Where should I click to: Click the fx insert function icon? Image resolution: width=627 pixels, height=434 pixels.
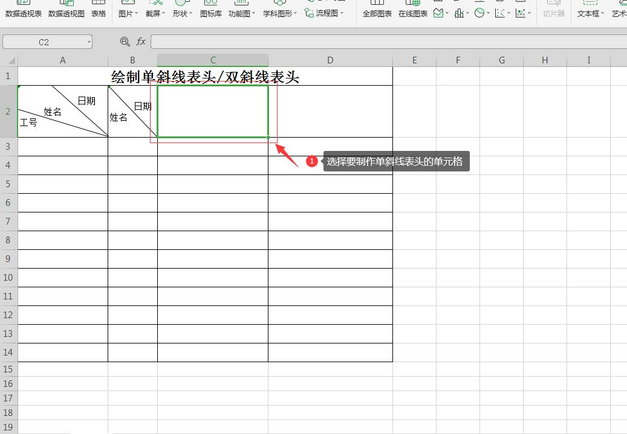coord(141,42)
